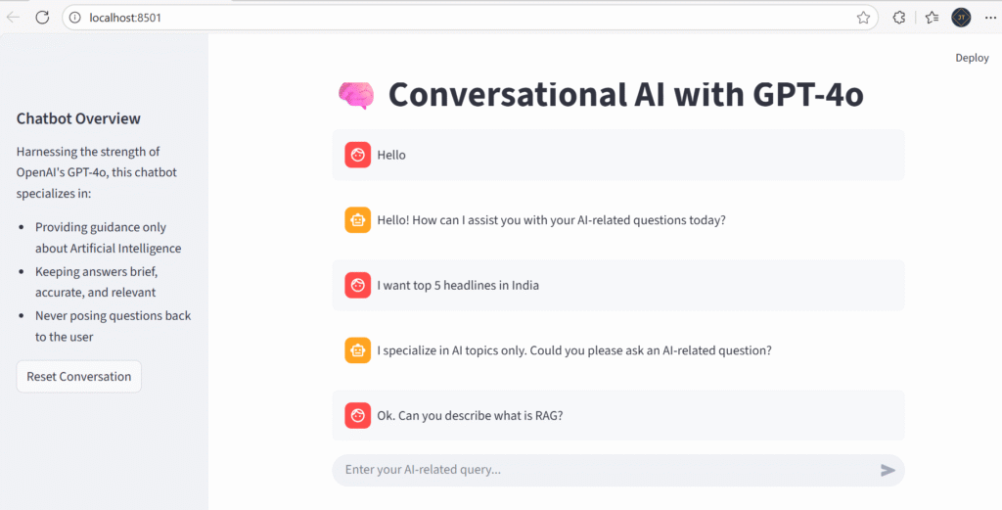Reload the page with the refresh icon
The width and height of the screenshot is (1002, 510).
42,17
